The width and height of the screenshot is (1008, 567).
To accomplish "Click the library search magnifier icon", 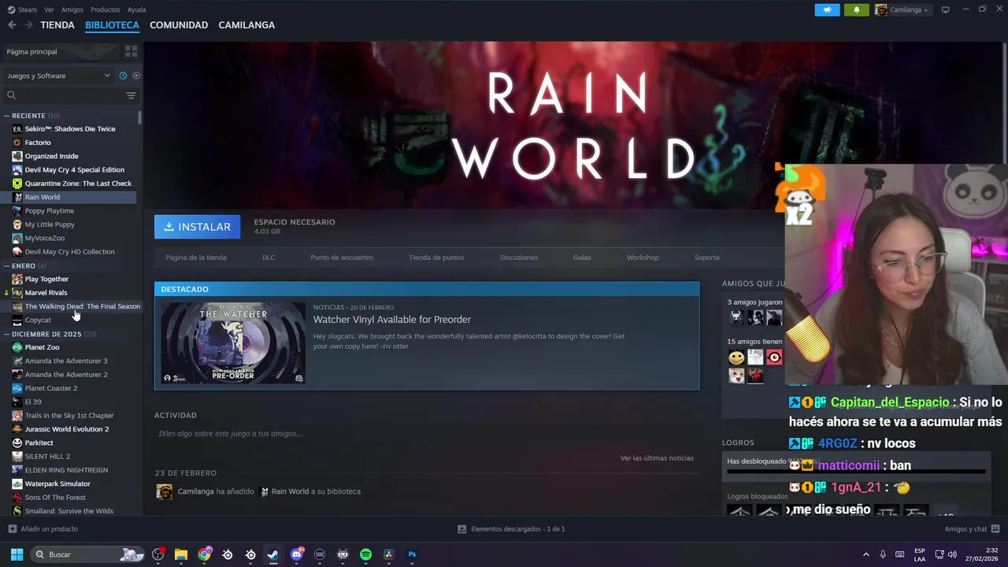I will [x=11, y=95].
